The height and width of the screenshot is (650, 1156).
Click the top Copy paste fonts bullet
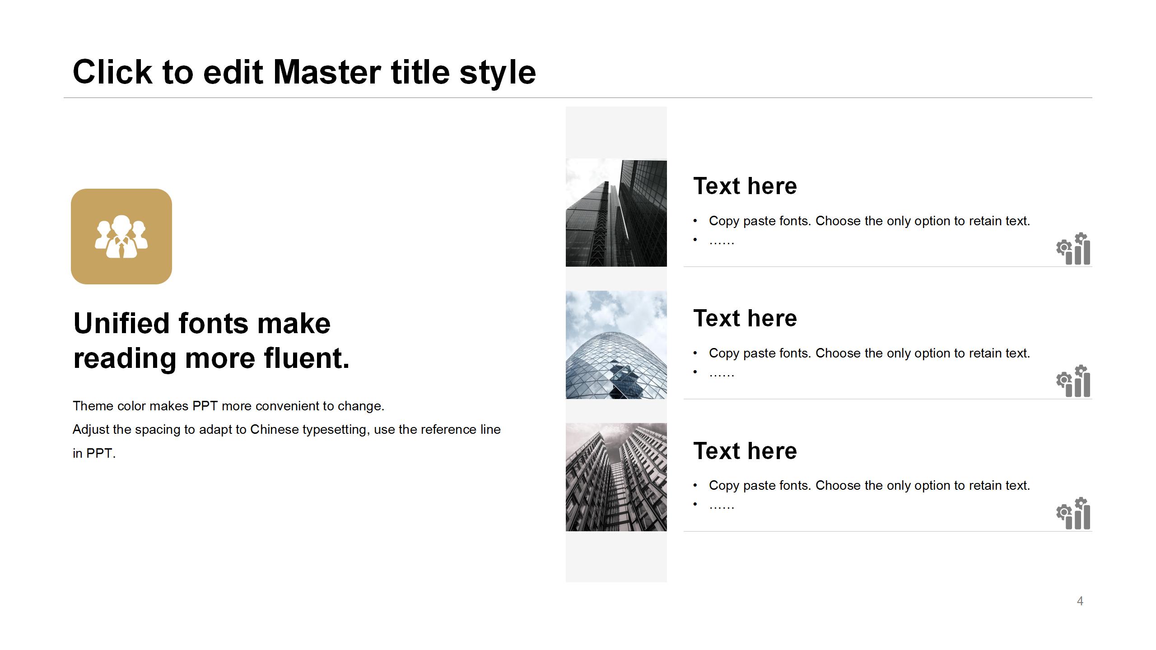coord(869,221)
